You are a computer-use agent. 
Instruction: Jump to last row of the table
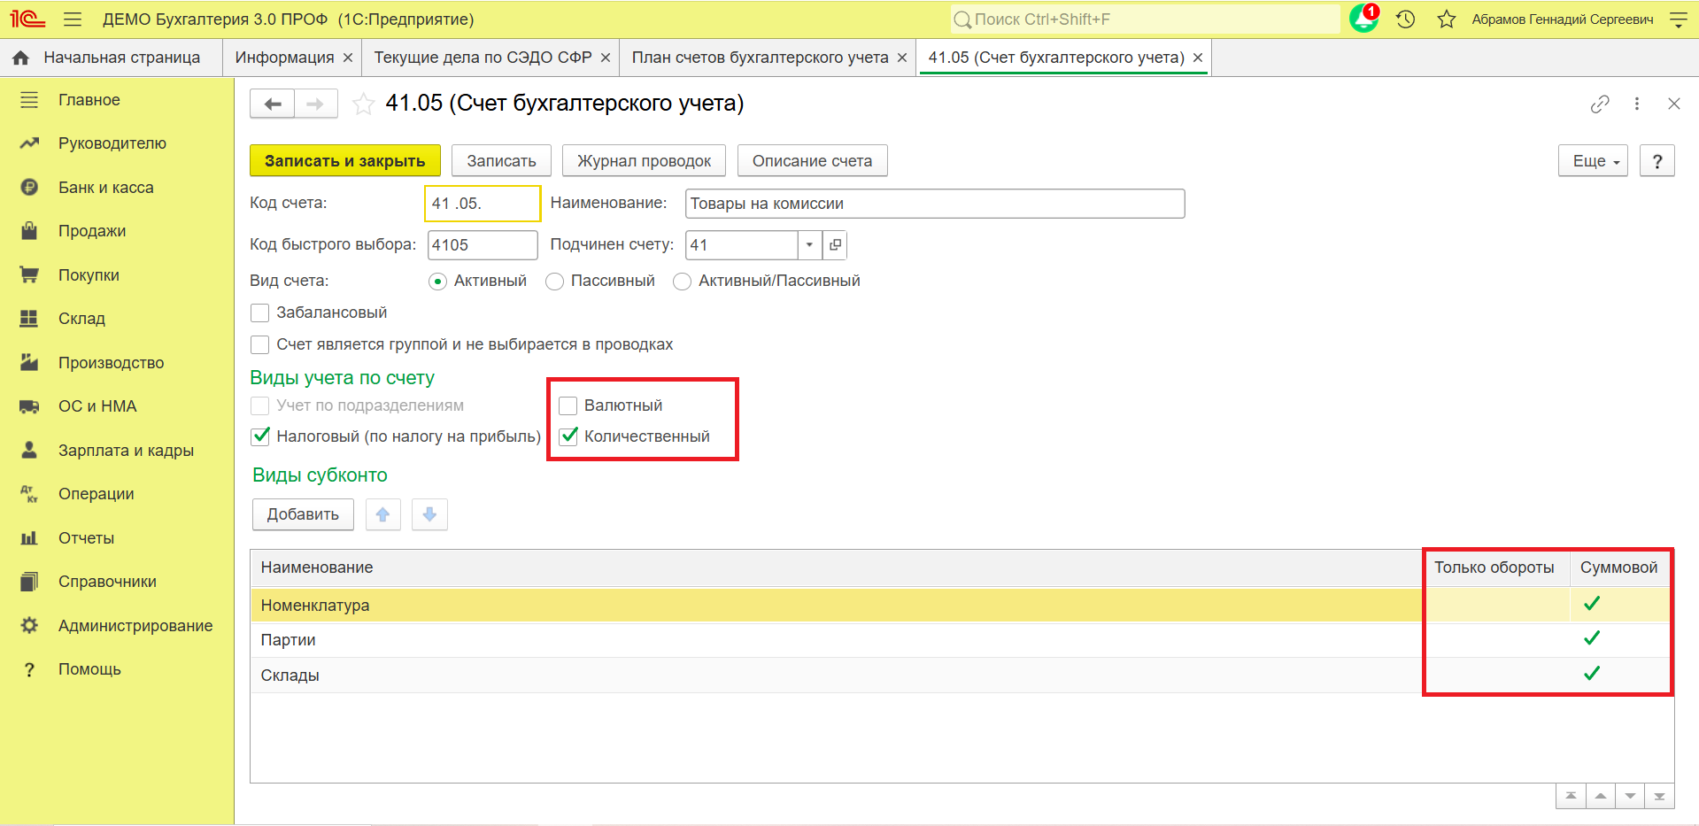[x=1660, y=796]
